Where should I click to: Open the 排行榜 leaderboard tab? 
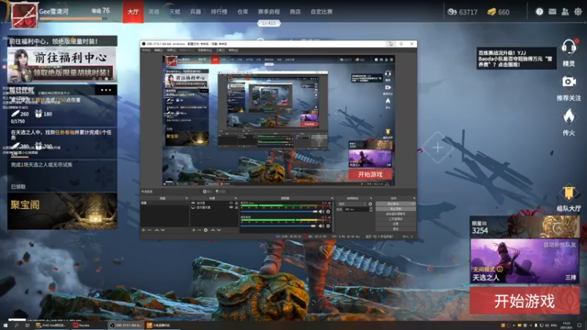point(219,12)
